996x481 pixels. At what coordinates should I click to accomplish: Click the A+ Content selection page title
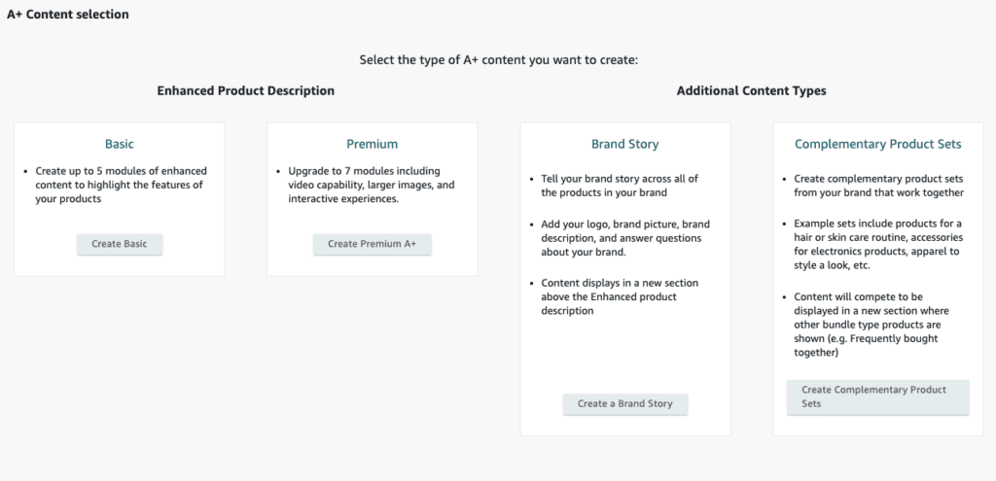tap(68, 15)
